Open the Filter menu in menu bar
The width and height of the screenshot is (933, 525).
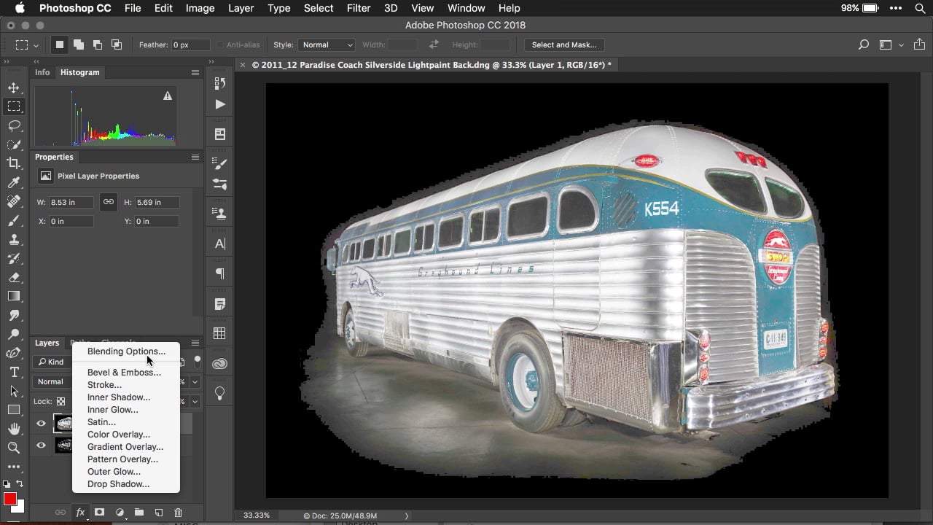click(x=358, y=8)
